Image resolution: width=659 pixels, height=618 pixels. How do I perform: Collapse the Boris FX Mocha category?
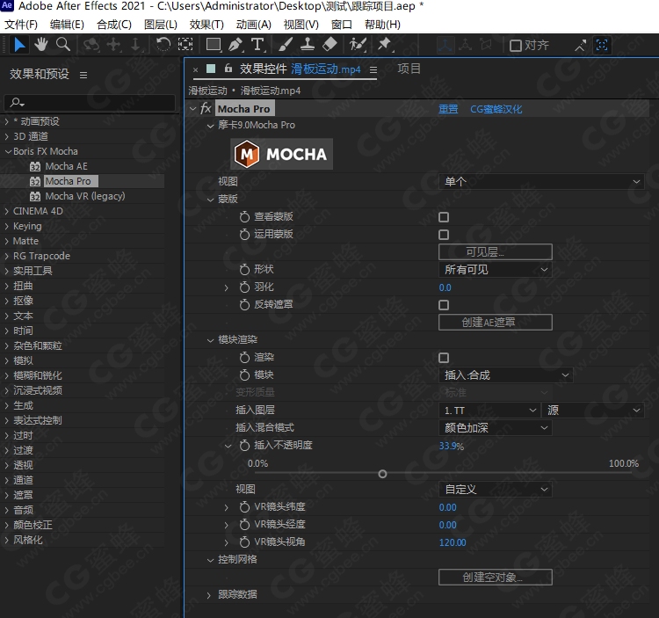coord(8,151)
